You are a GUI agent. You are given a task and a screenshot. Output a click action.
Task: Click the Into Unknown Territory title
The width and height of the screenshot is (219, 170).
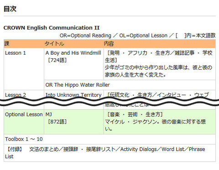coord(73,95)
